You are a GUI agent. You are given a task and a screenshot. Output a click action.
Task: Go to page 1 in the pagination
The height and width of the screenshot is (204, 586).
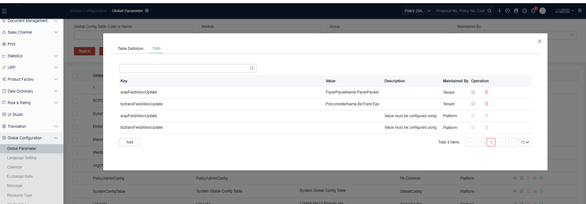point(491,142)
